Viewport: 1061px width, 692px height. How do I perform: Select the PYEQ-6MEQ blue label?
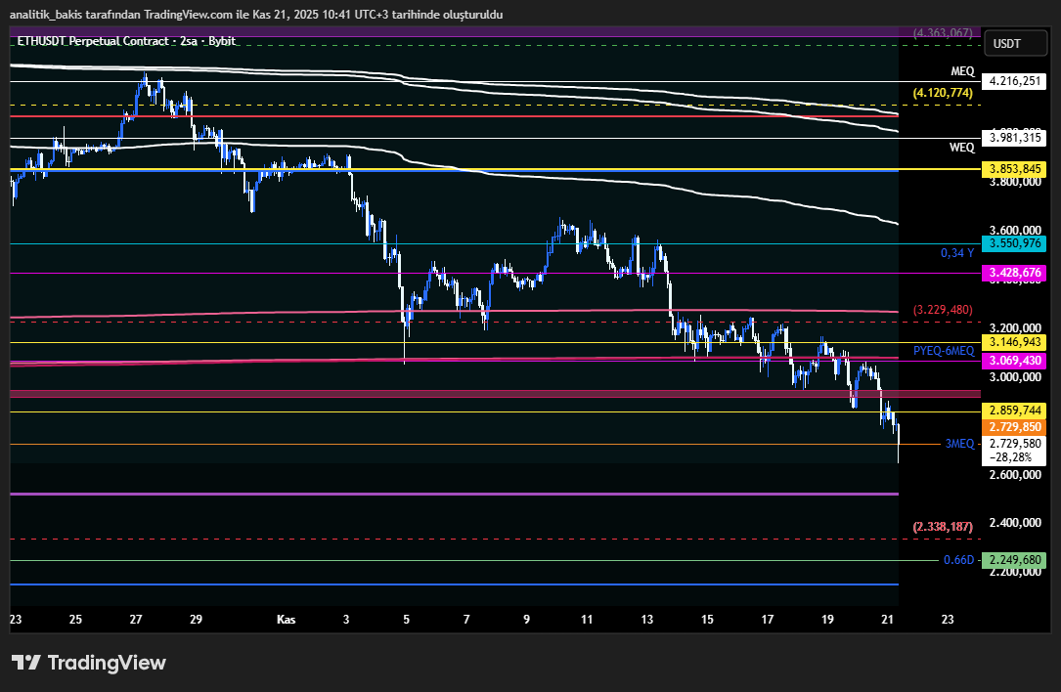[942, 351]
